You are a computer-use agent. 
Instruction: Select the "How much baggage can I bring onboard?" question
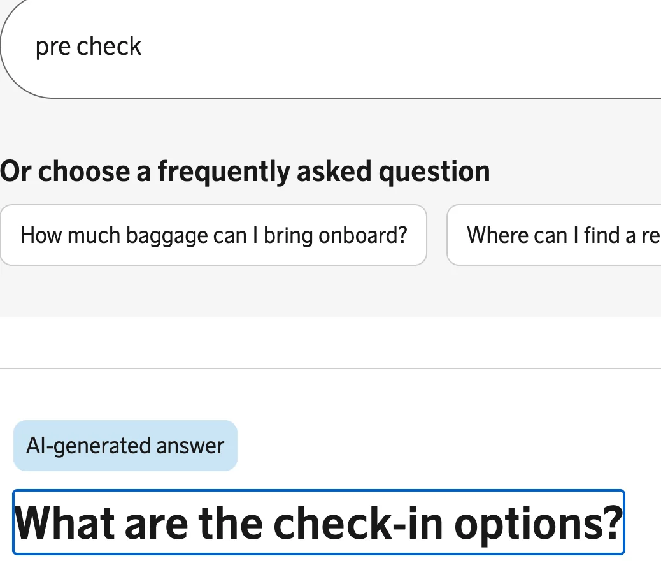point(213,235)
